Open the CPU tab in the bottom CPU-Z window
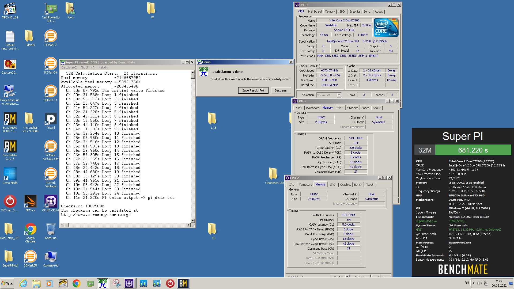The width and height of the screenshot is (514, 289). click(292, 185)
